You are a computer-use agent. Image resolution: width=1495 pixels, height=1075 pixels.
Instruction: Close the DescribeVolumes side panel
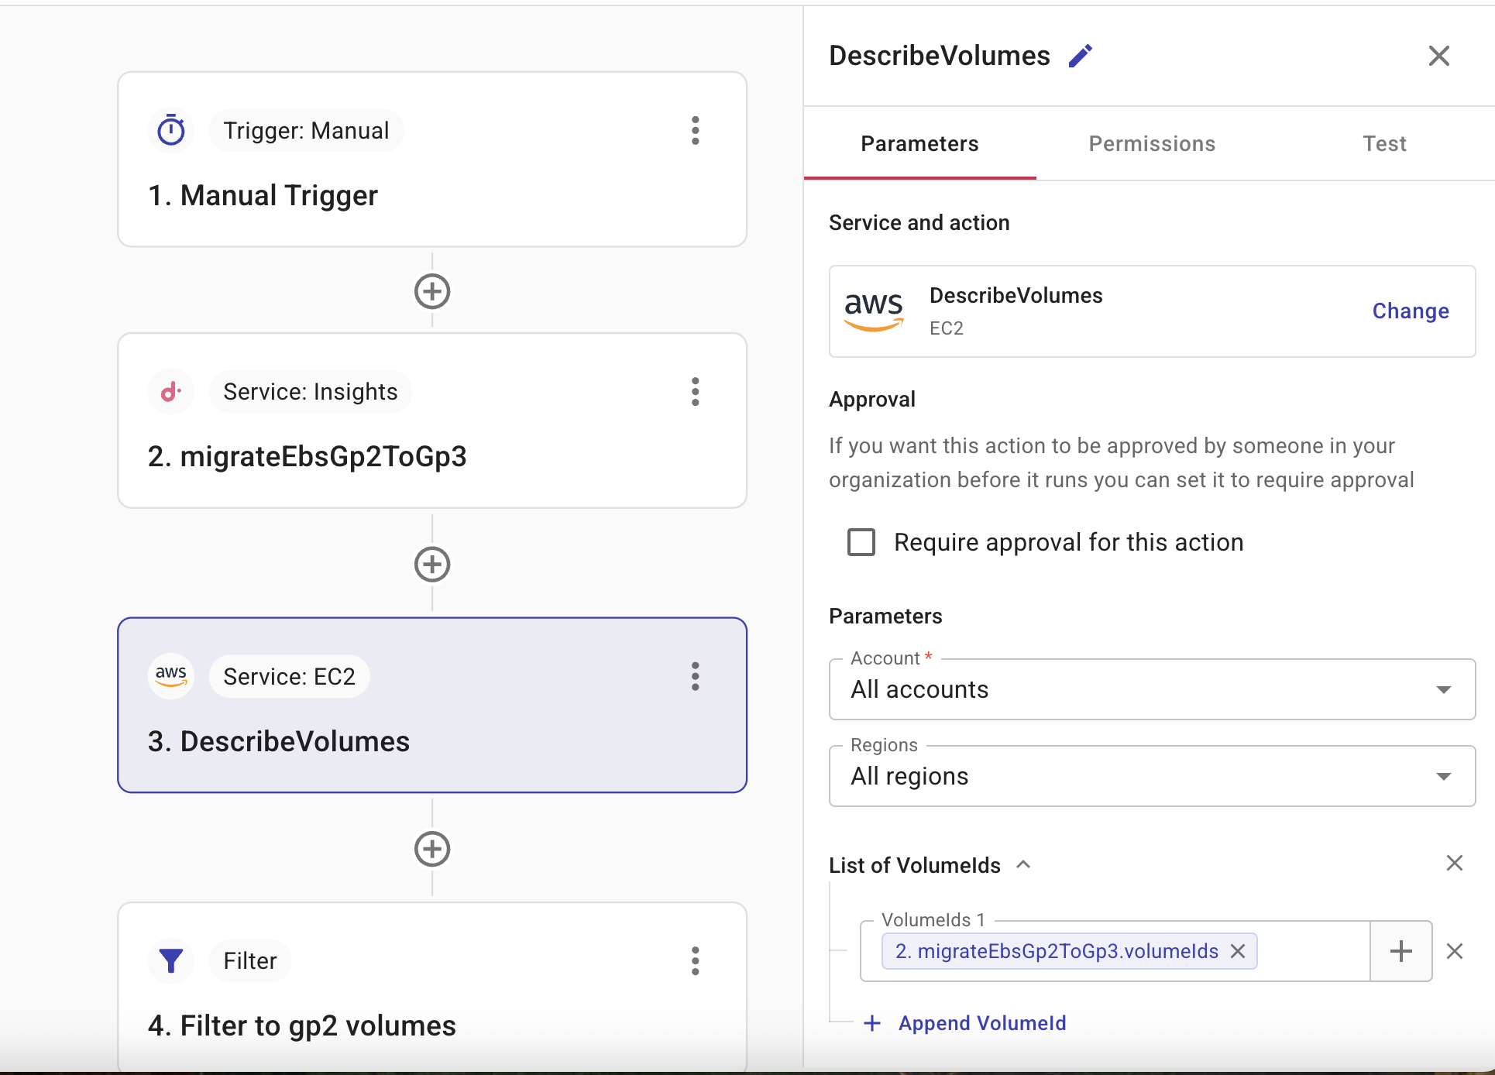pyautogui.click(x=1438, y=56)
